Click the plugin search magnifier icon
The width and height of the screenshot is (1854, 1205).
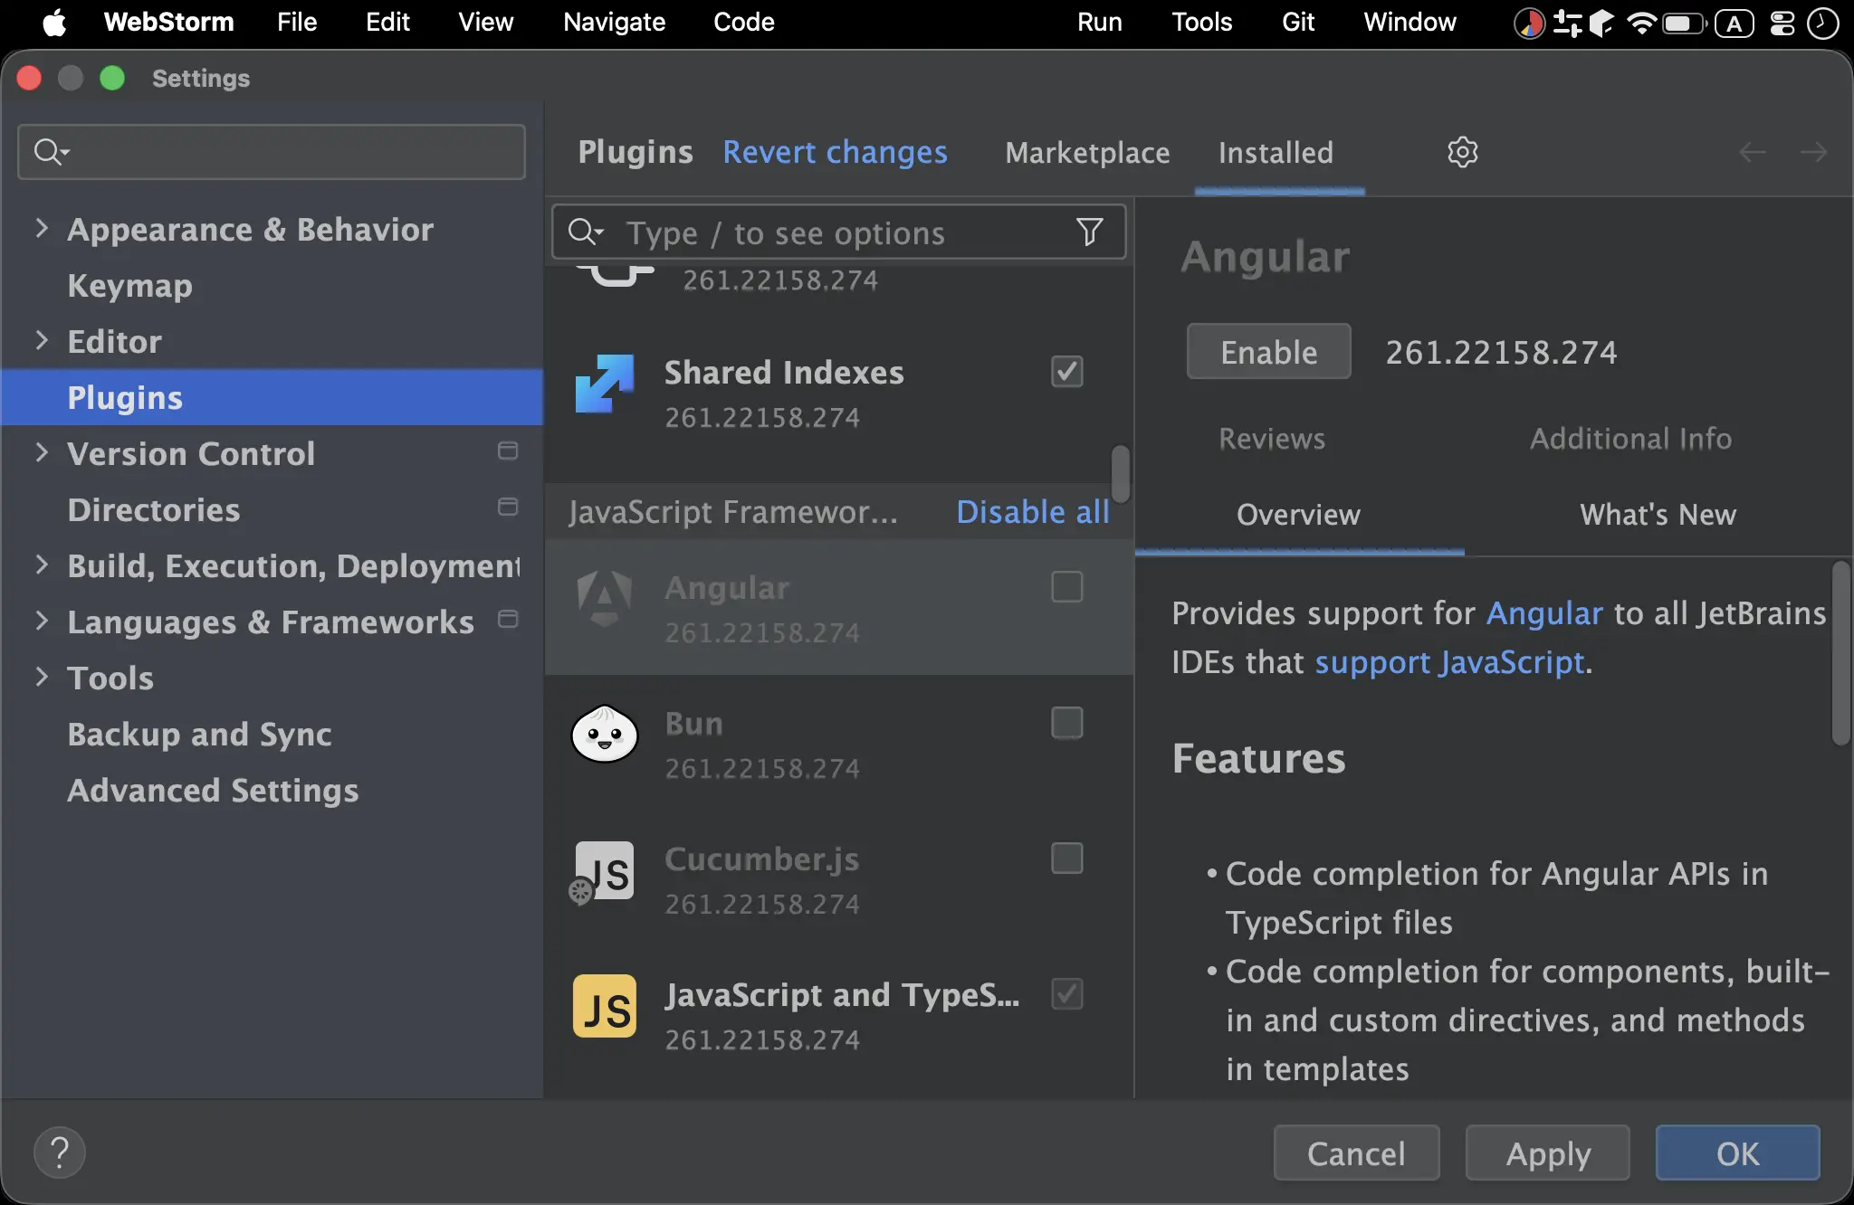[585, 232]
